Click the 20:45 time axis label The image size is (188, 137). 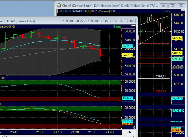pos(14,132)
